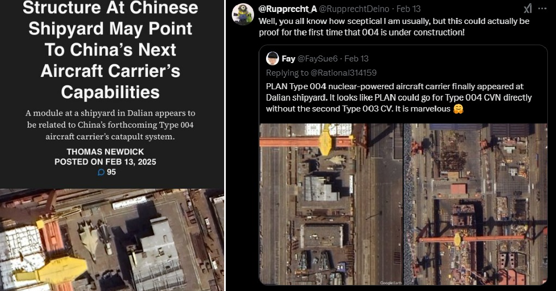Click Fay's profile avatar in quoted tweet
This screenshot has width=556, height=291.
[273, 59]
